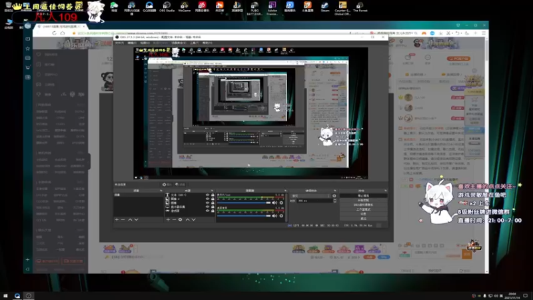Hide the Image 2 source
The height and width of the screenshot is (300, 533).
pos(207,199)
